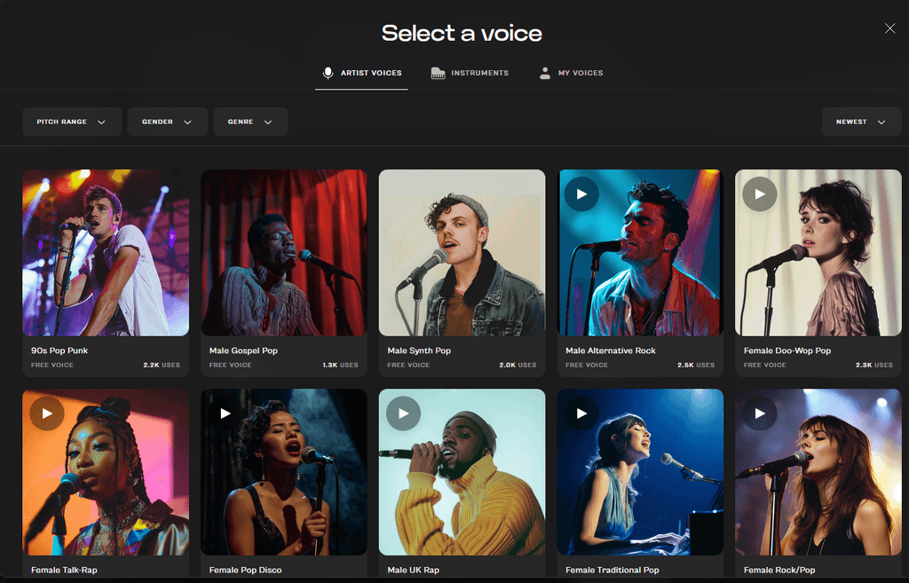
Task: Play the Male UK Rap voice preview
Action: [x=403, y=413]
